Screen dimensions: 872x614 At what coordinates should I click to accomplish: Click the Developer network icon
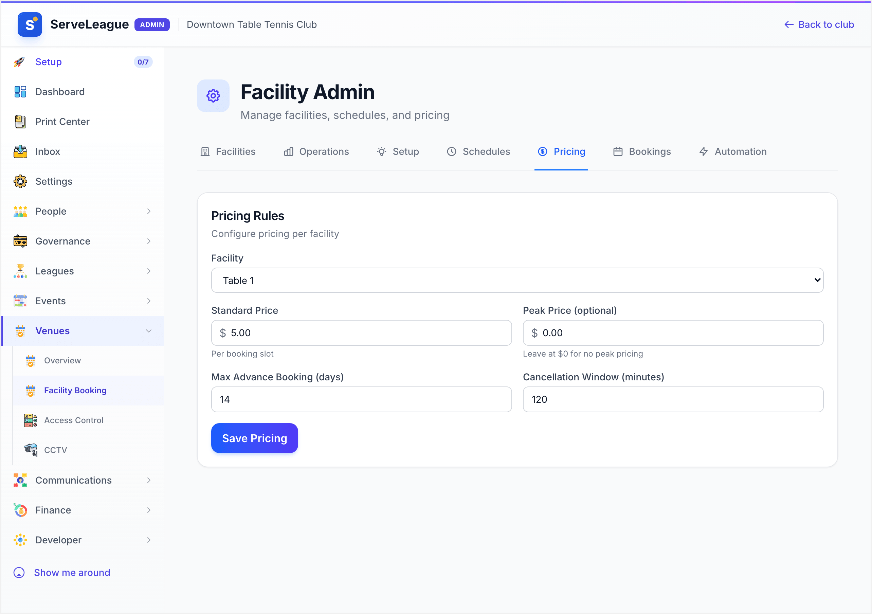pyautogui.click(x=20, y=540)
